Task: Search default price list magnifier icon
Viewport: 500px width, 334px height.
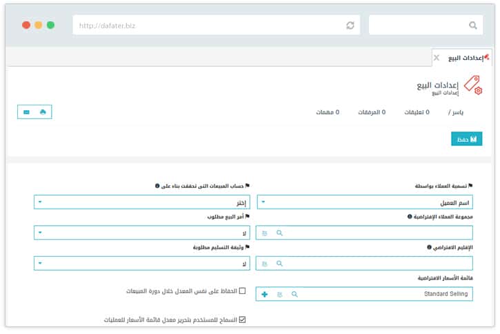Action: coord(294,294)
